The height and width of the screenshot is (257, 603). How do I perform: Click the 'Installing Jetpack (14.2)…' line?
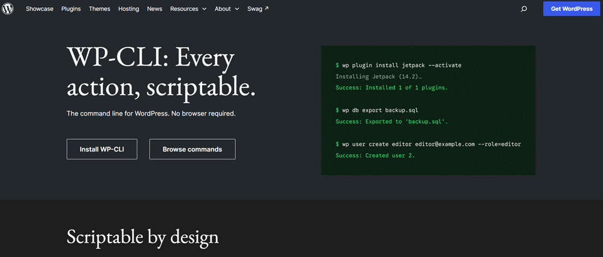pos(379,76)
